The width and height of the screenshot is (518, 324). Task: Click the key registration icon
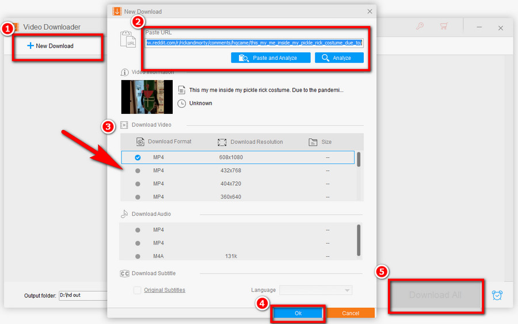pos(420,26)
